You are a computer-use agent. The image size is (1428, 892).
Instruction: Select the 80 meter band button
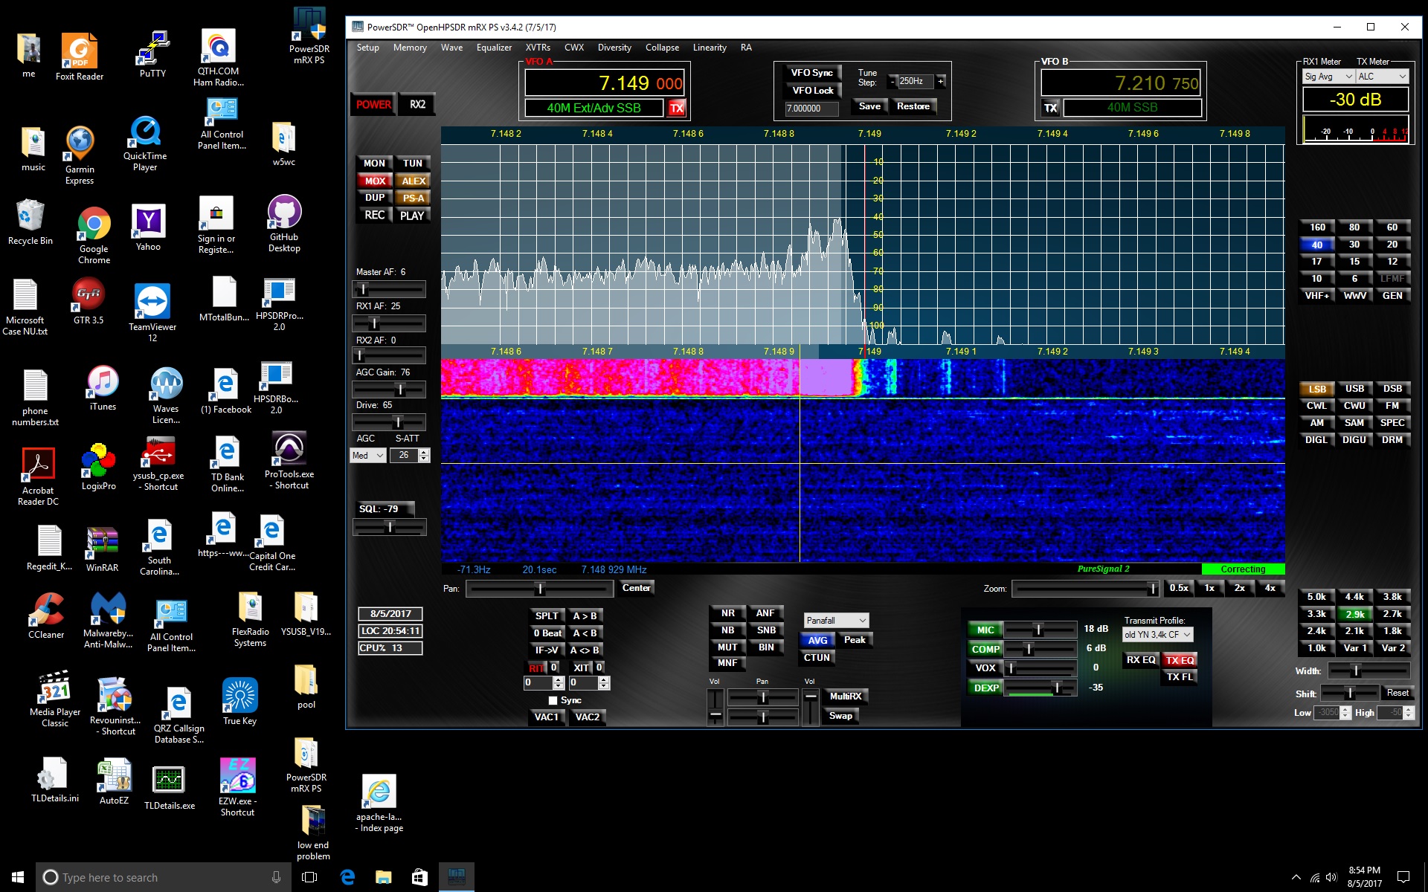[x=1354, y=227]
